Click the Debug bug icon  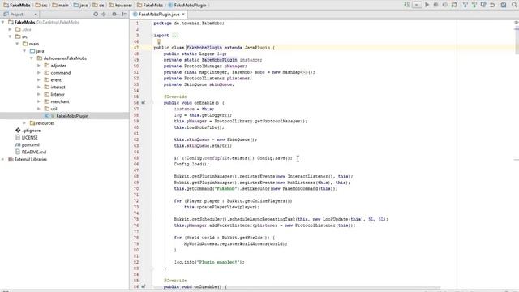pyautogui.click(x=436, y=5)
